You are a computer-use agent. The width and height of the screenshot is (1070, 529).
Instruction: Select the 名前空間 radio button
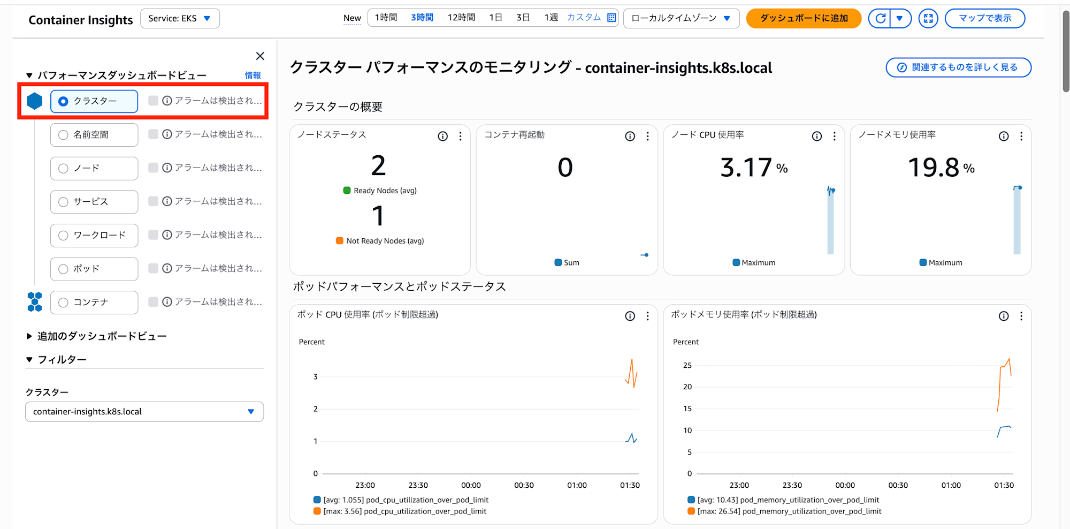point(64,135)
